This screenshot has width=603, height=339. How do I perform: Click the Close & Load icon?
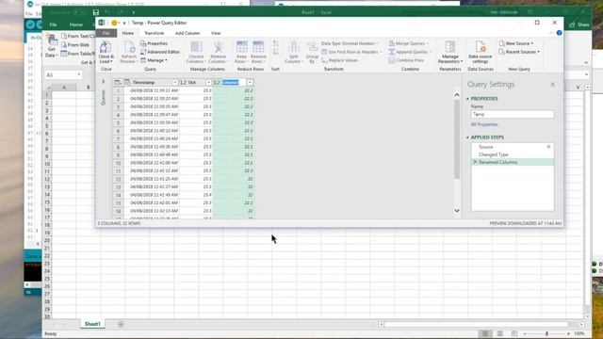pyautogui.click(x=106, y=48)
